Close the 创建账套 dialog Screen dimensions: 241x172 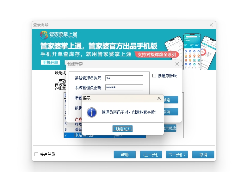pos(177,64)
